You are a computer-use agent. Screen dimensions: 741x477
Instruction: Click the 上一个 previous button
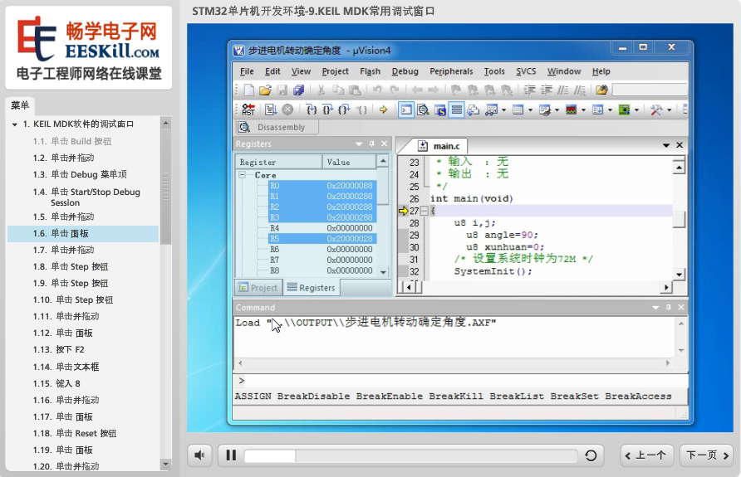point(645,455)
